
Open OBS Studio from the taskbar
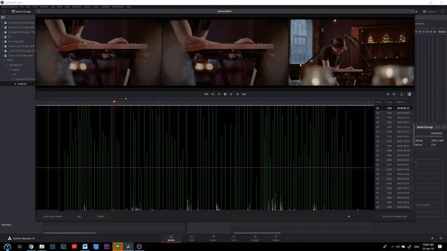tap(139, 246)
